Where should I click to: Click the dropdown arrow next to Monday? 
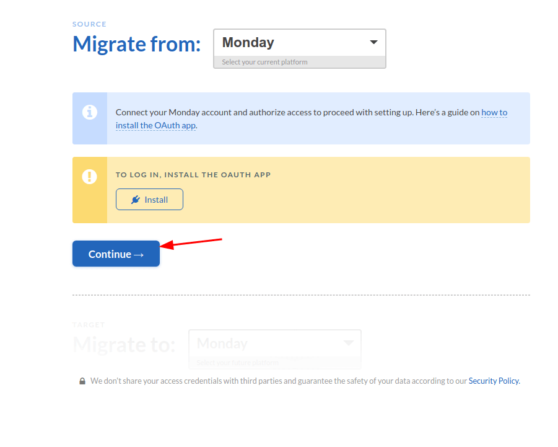tap(373, 42)
